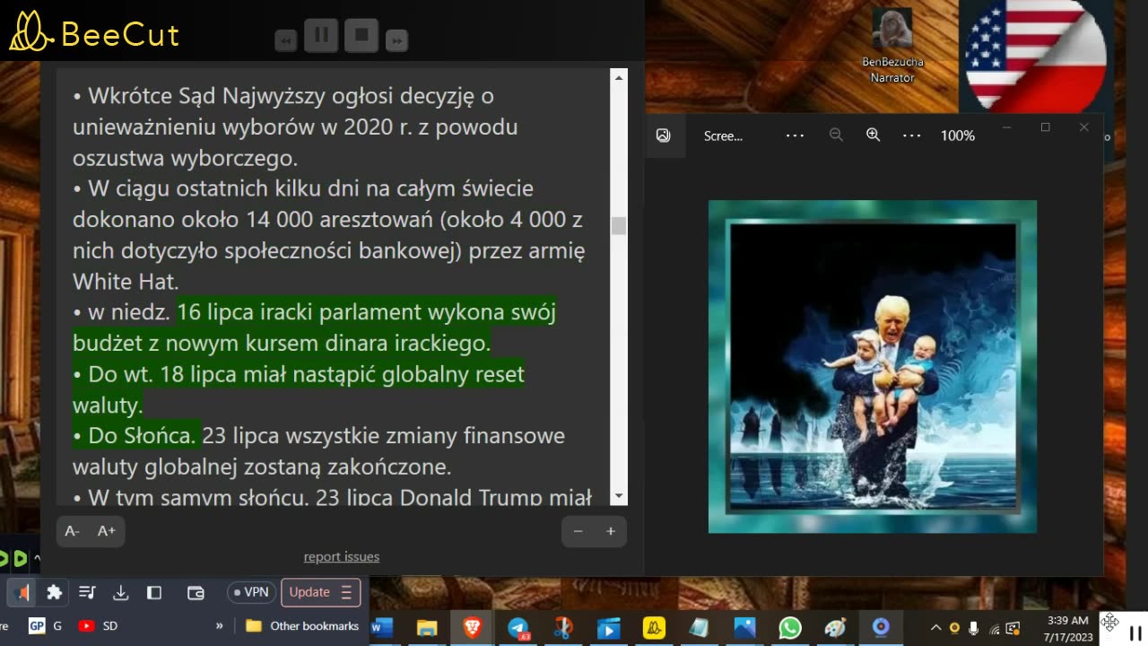Open the Downloads icon in browser toolbar

coord(120,592)
